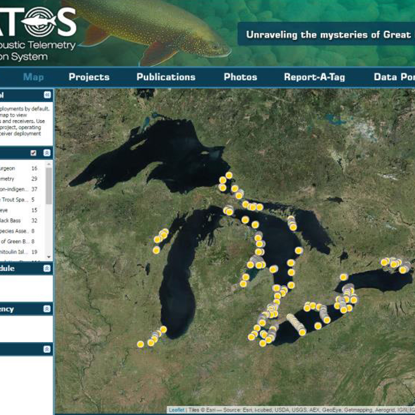
Task: Open the Report-A-Tag page
Action: pos(314,77)
